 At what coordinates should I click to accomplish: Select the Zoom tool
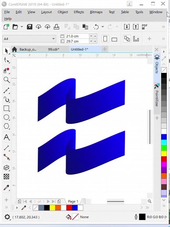click(6, 79)
